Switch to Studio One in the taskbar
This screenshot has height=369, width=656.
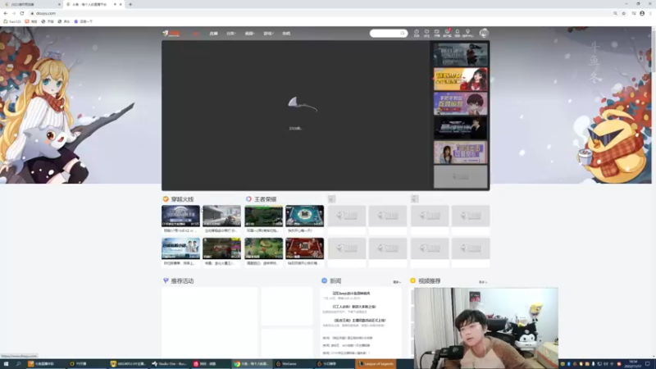point(170,364)
